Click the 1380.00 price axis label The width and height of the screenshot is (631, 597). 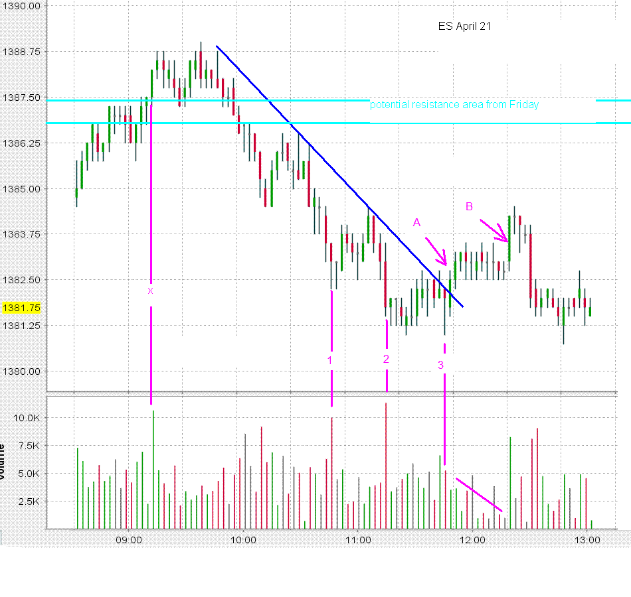pyautogui.click(x=21, y=371)
